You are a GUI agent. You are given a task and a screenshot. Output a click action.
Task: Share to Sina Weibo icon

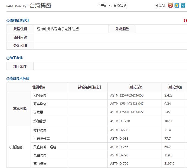pyautogui.click(x=170, y=5)
